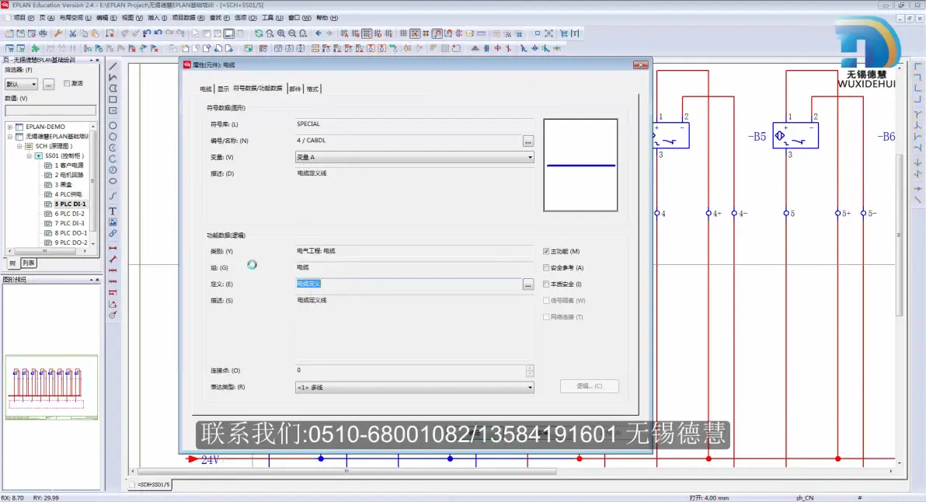Select page 8 PLC DO-1 in tree
Screen dimensions: 926x502
click(x=70, y=233)
